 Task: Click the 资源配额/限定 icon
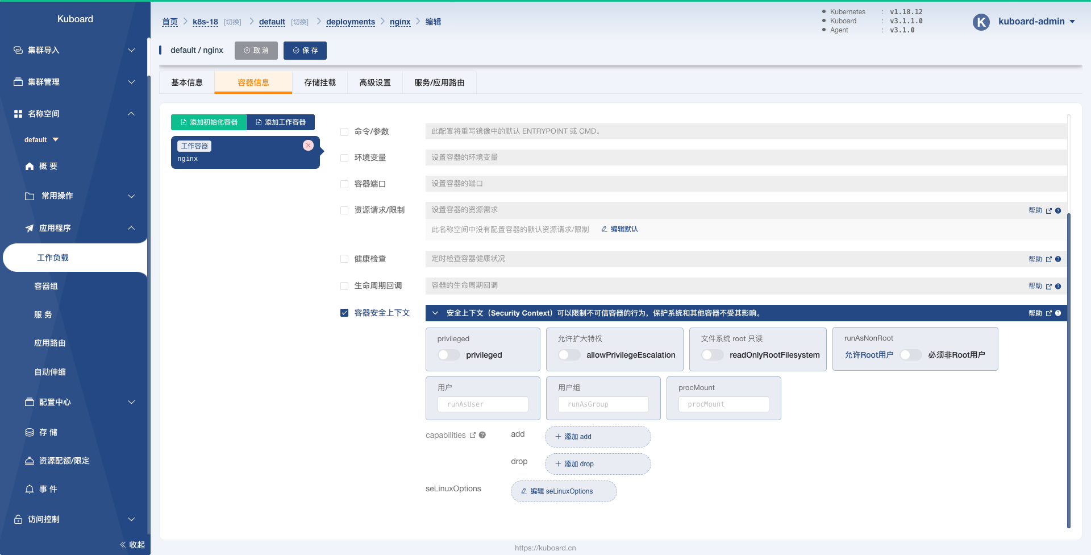(30, 461)
